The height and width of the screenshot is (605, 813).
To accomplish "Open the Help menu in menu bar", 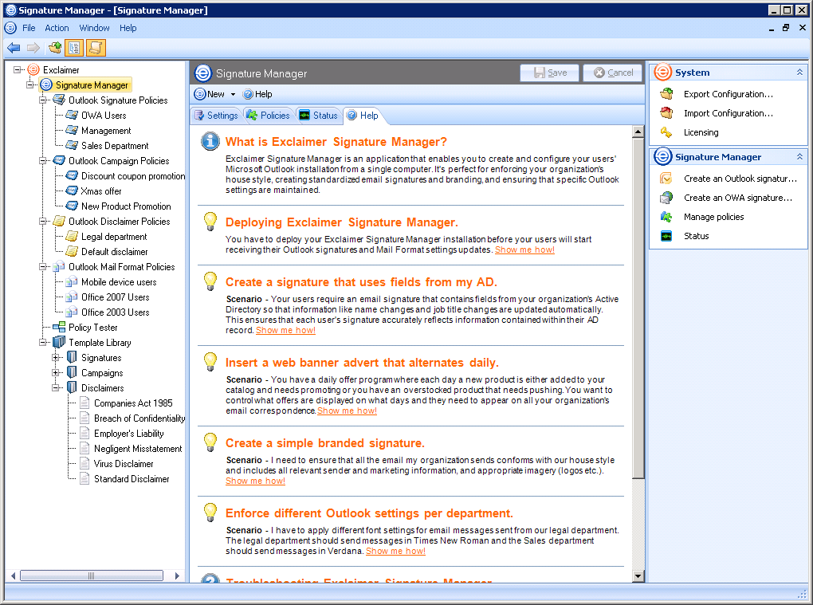I will tap(128, 28).
